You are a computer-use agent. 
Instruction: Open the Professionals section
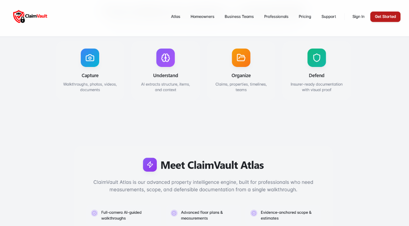click(x=276, y=16)
